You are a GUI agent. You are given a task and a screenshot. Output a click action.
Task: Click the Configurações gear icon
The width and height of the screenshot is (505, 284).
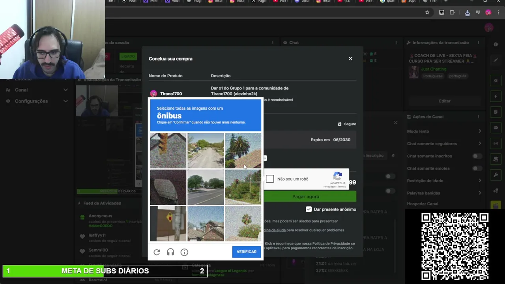pos(8,101)
